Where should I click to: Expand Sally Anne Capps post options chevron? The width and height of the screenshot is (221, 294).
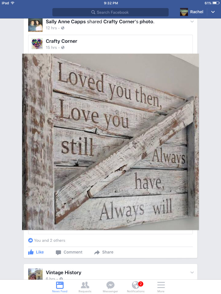pos(192,22)
